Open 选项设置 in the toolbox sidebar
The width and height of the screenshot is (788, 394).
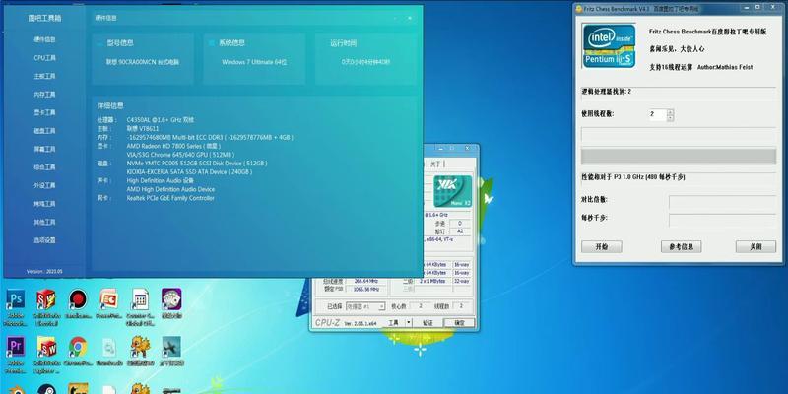pos(44,240)
